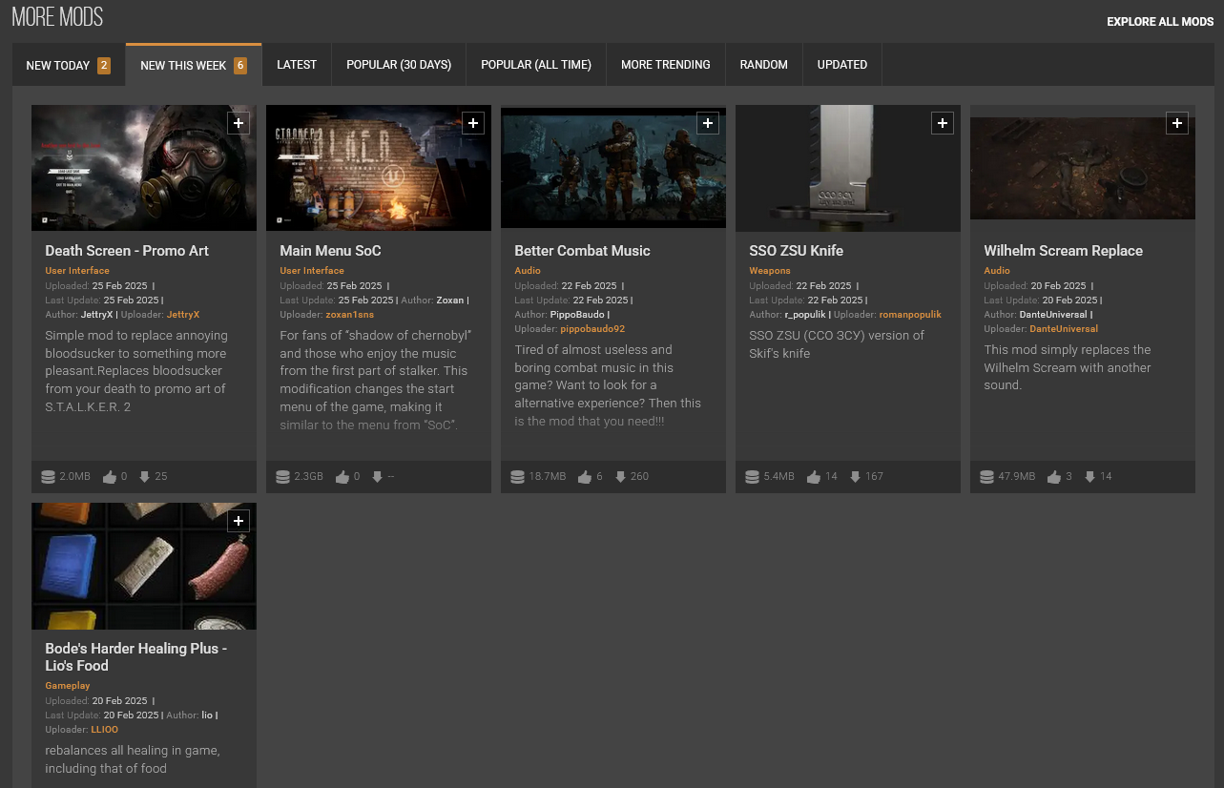Switch to the Updated tab

842,65
